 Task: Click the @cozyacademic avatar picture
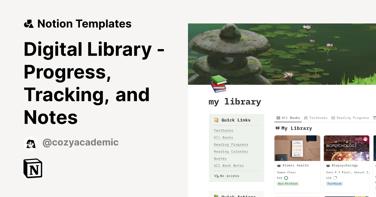pyautogui.click(x=30, y=142)
